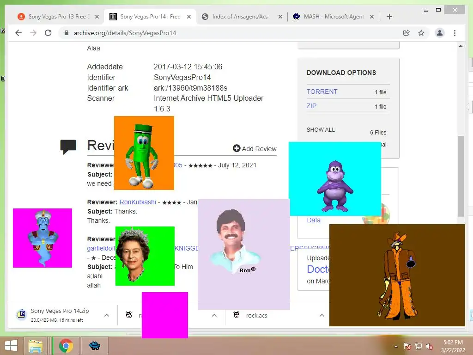Open File Explorer from the taskbar
Screen dimensions: 473x355
pos(35,346)
